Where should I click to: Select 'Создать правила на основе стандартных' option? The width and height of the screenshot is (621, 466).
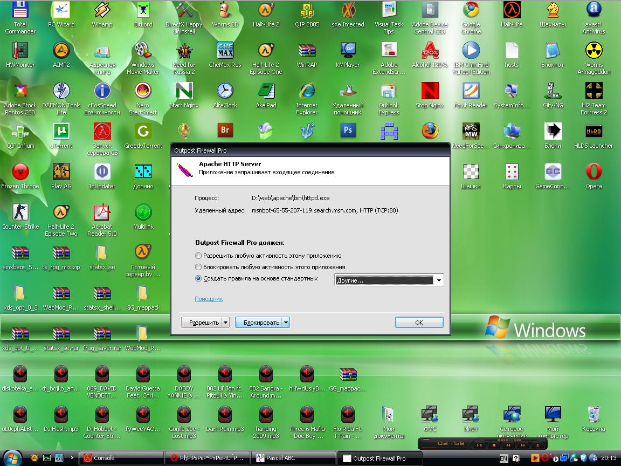199,279
